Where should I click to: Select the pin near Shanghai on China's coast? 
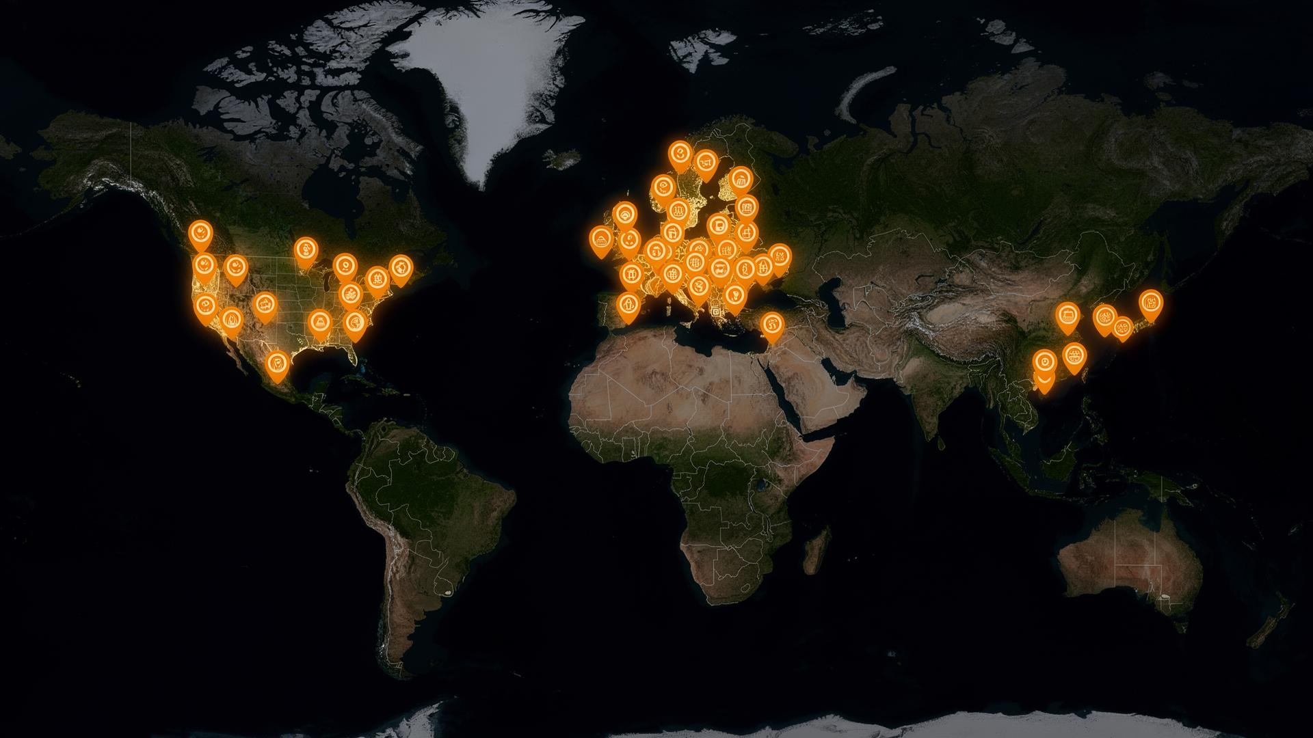pyautogui.click(x=1074, y=359)
